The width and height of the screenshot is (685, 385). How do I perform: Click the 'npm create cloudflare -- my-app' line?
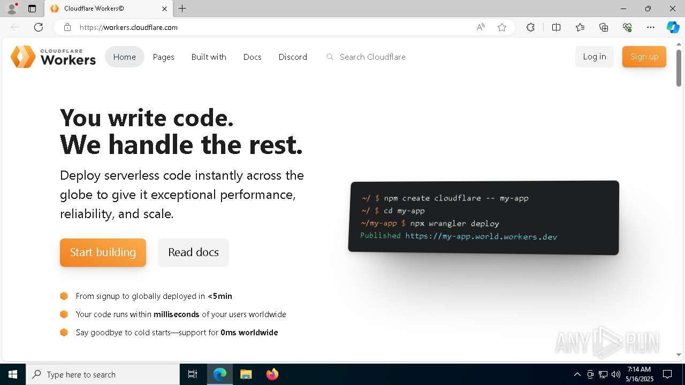click(445, 198)
